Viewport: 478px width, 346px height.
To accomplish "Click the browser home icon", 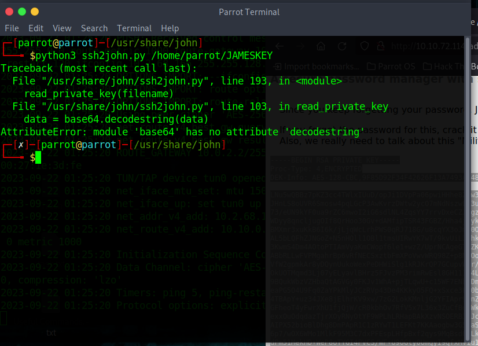I will point(321,46).
